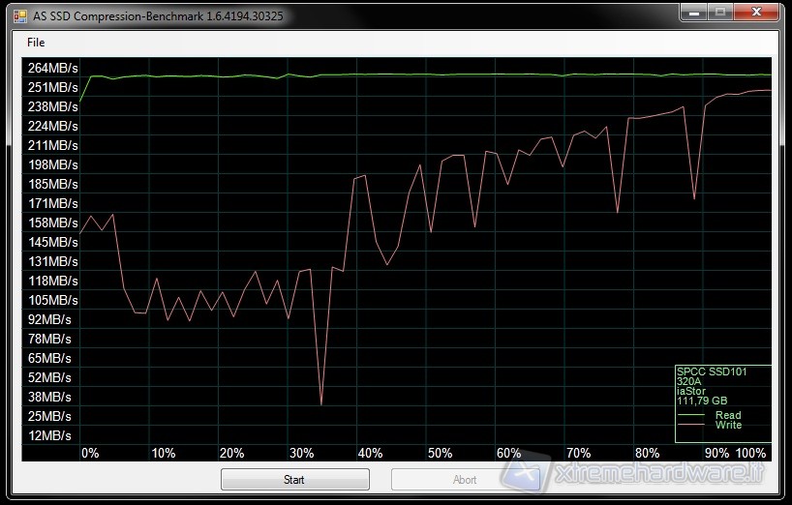Click the 0% marker on horizontal axis

[89, 453]
